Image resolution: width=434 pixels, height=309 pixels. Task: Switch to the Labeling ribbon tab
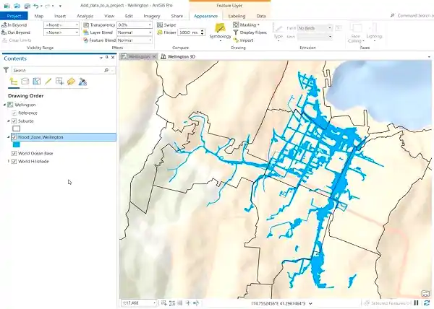click(236, 15)
